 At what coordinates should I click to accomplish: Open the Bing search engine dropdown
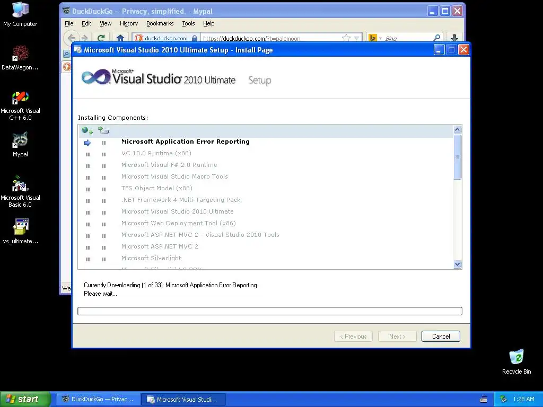click(x=380, y=38)
